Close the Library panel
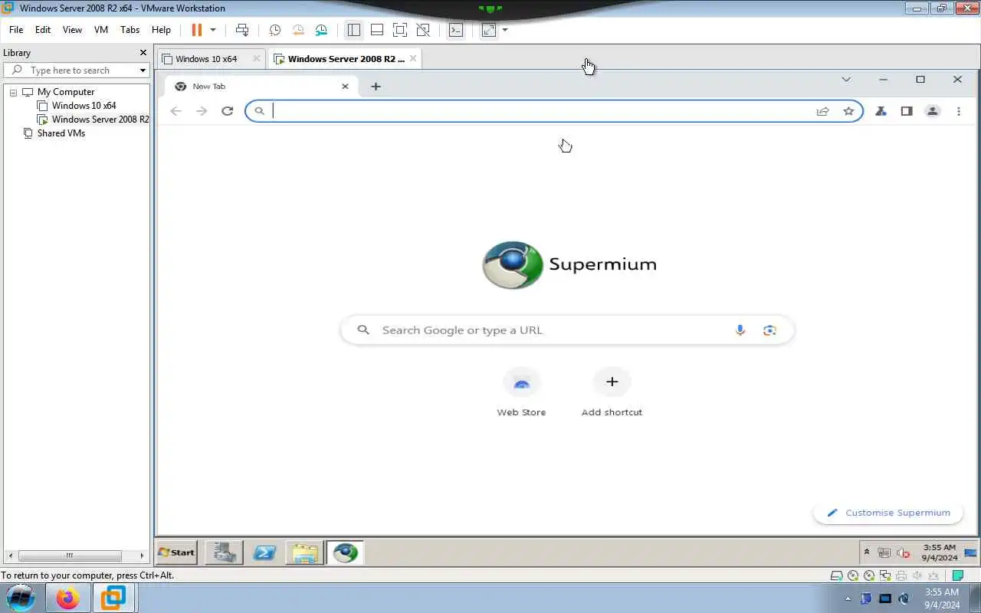981x613 pixels. tap(143, 53)
